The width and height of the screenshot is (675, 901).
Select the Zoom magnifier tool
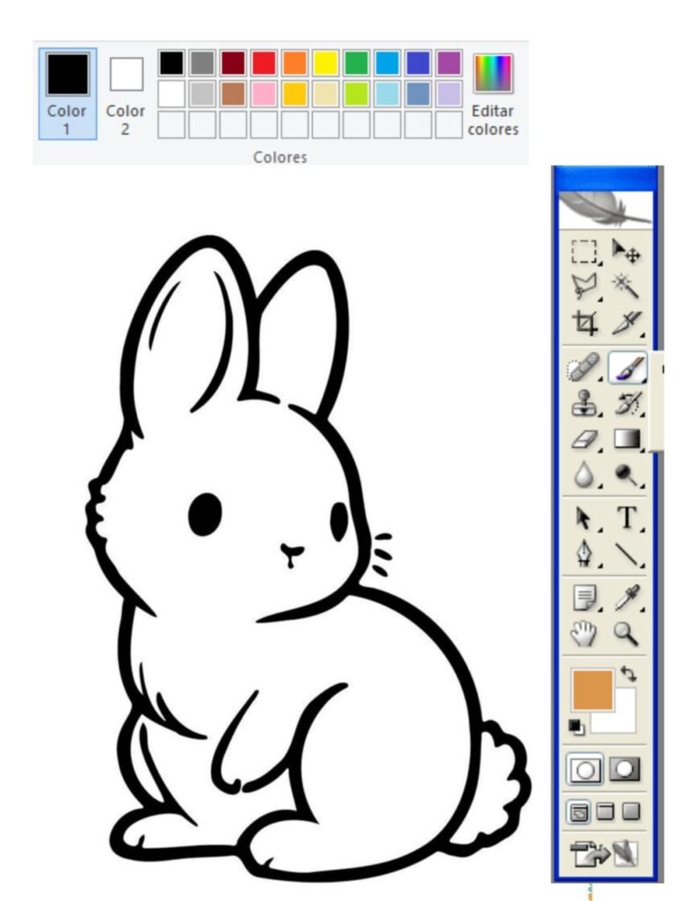coord(625,634)
